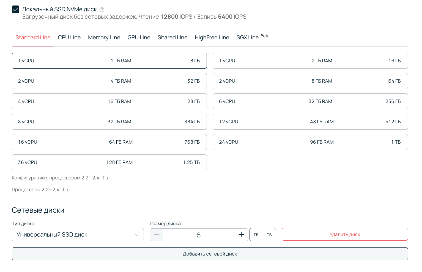Viewport: 422px width, 272px height.
Task: Select the GPU Line tab
Action: [x=139, y=37]
